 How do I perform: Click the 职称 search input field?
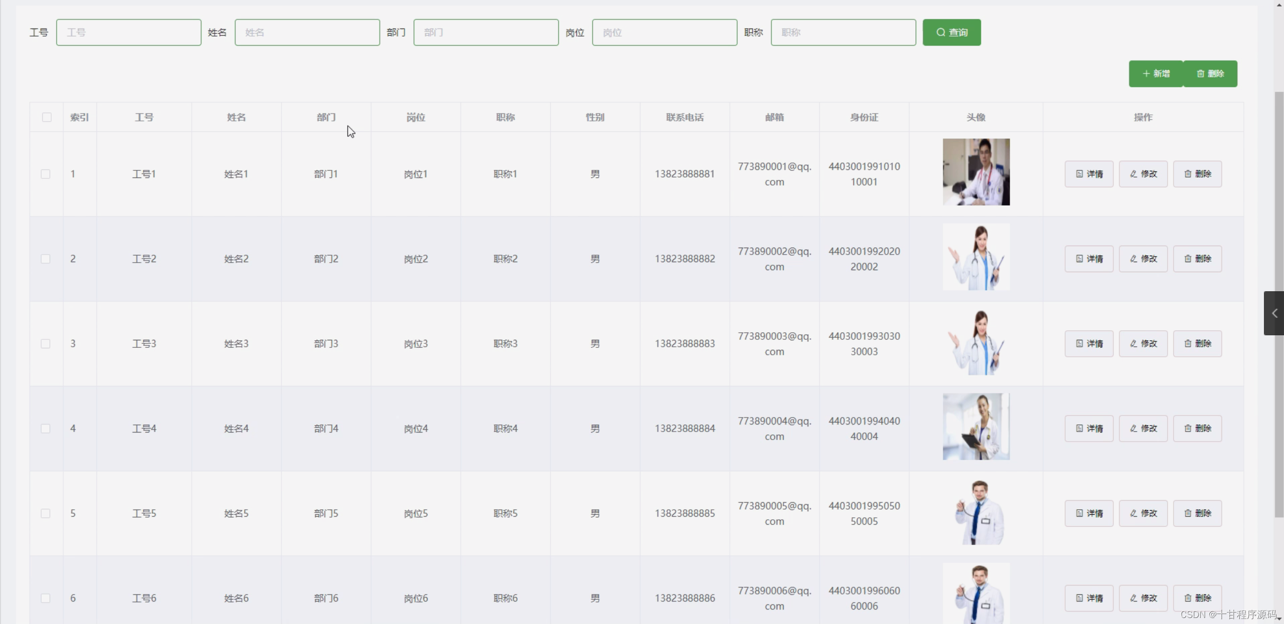843,33
